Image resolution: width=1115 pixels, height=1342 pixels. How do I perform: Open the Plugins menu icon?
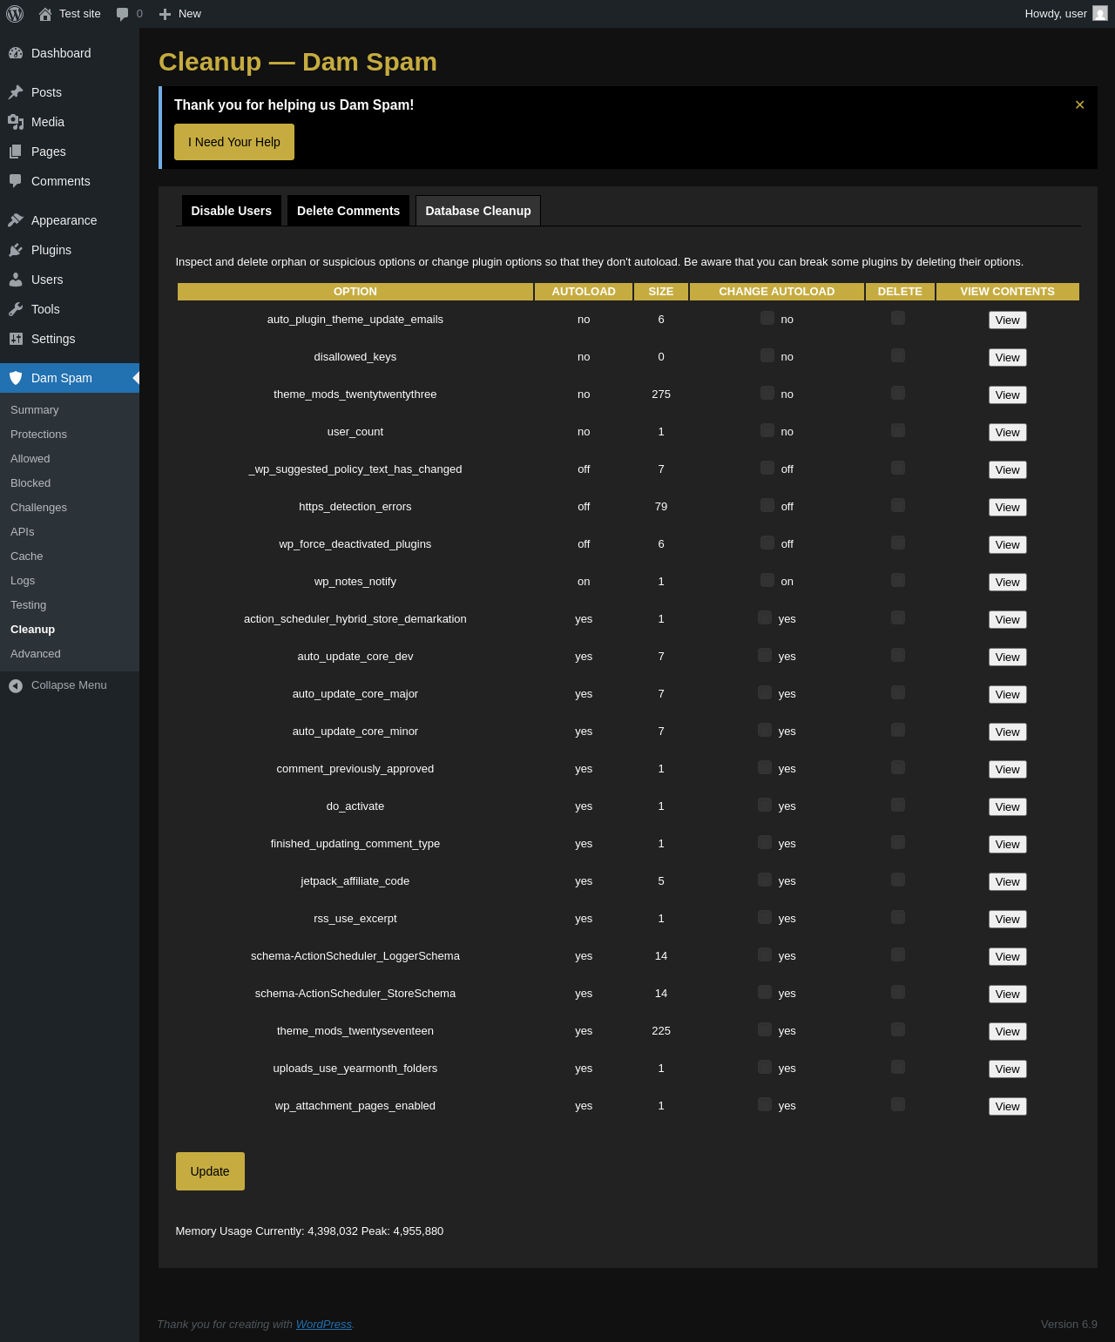16,250
